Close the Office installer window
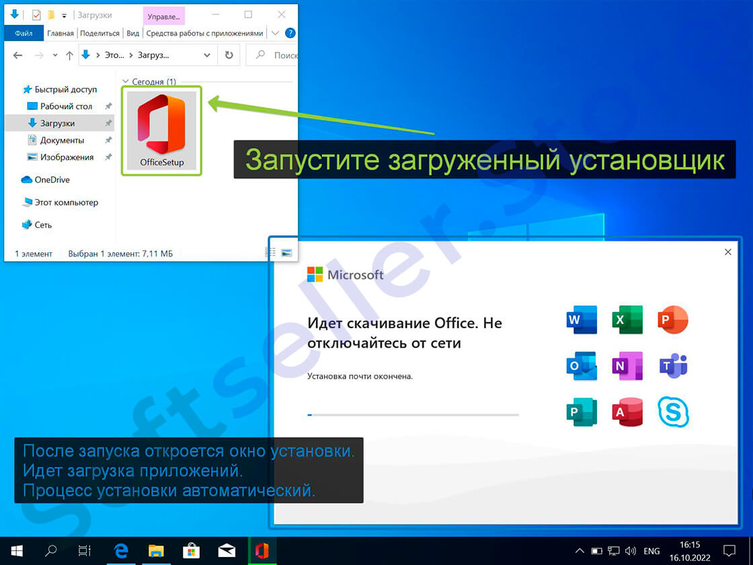The width and height of the screenshot is (753, 565). (x=727, y=252)
